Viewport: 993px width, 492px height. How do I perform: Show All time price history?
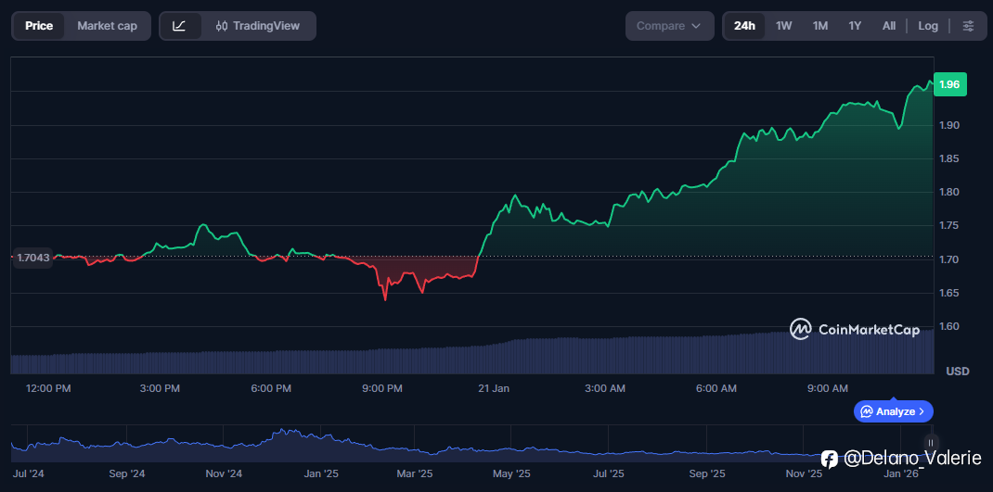point(889,26)
